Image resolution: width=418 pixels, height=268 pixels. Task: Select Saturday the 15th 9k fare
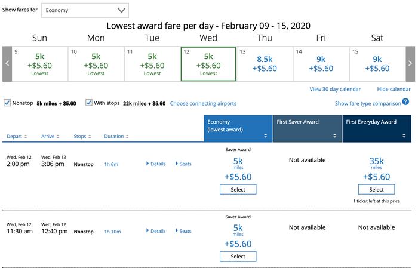pyautogui.click(x=377, y=64)
